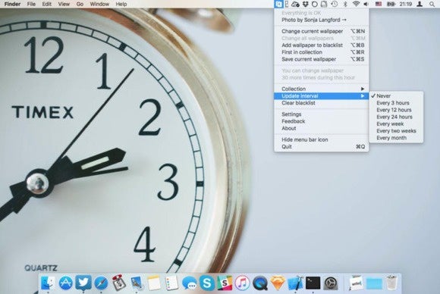Select Every month update interval
The height and width of the screenshot is (294, 440).
tap(396, 138)
